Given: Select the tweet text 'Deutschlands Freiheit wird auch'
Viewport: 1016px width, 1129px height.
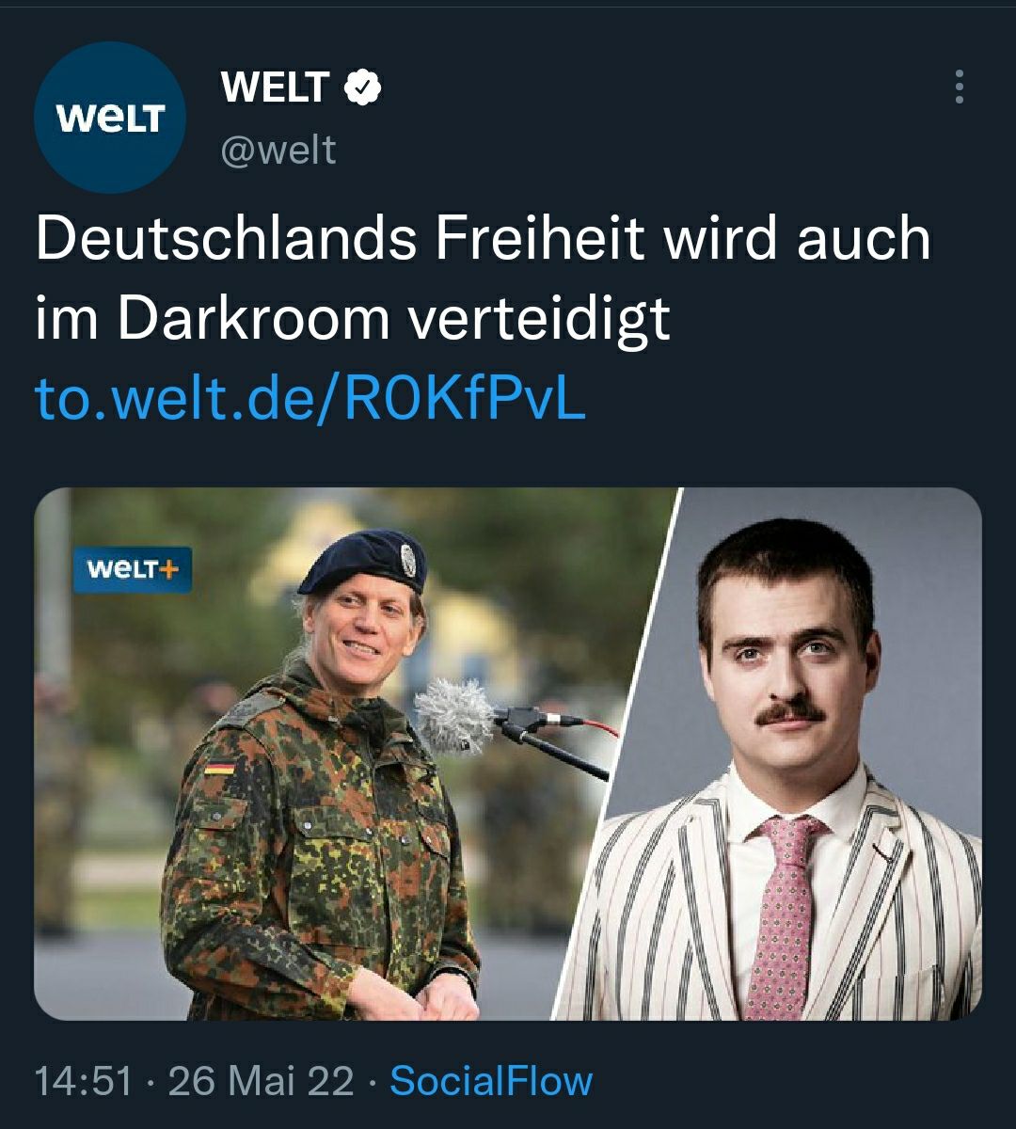Looking at the screenshot, I should (x=484, y=239).
